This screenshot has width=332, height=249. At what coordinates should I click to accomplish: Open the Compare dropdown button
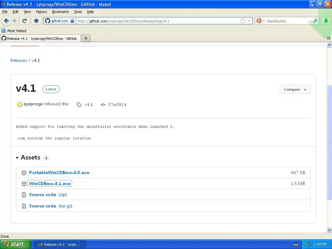point(295,89)
